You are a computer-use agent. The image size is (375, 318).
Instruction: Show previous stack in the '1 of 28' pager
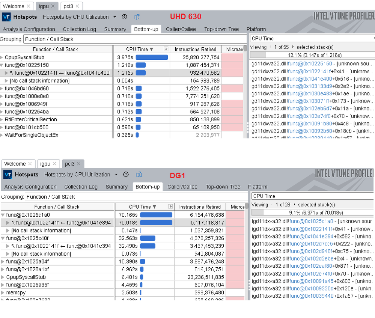[x=272, y=205]
